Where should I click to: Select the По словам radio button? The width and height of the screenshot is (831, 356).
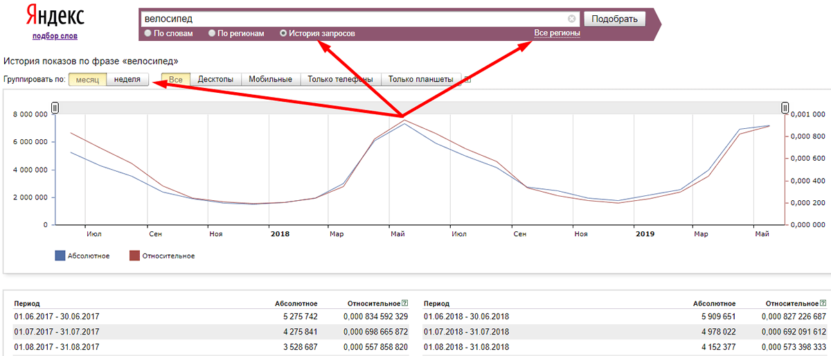(x=148, y=33)
